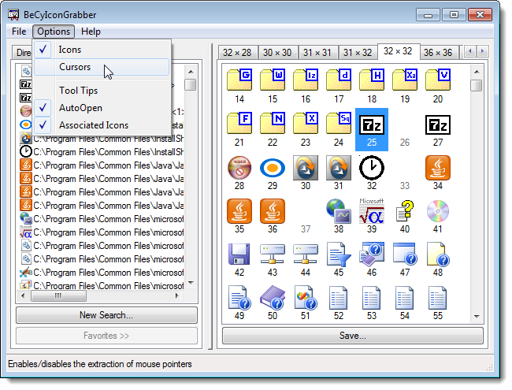Click file list scrollbar down arrow

tap(191, 283)
